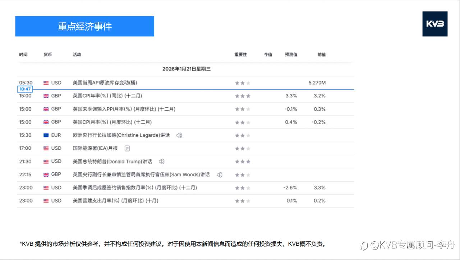The width and height of the screenshot is (460, 260).
Task: Click the speaker icon beside Trump's speech event
Action: [x=161, y=162]
